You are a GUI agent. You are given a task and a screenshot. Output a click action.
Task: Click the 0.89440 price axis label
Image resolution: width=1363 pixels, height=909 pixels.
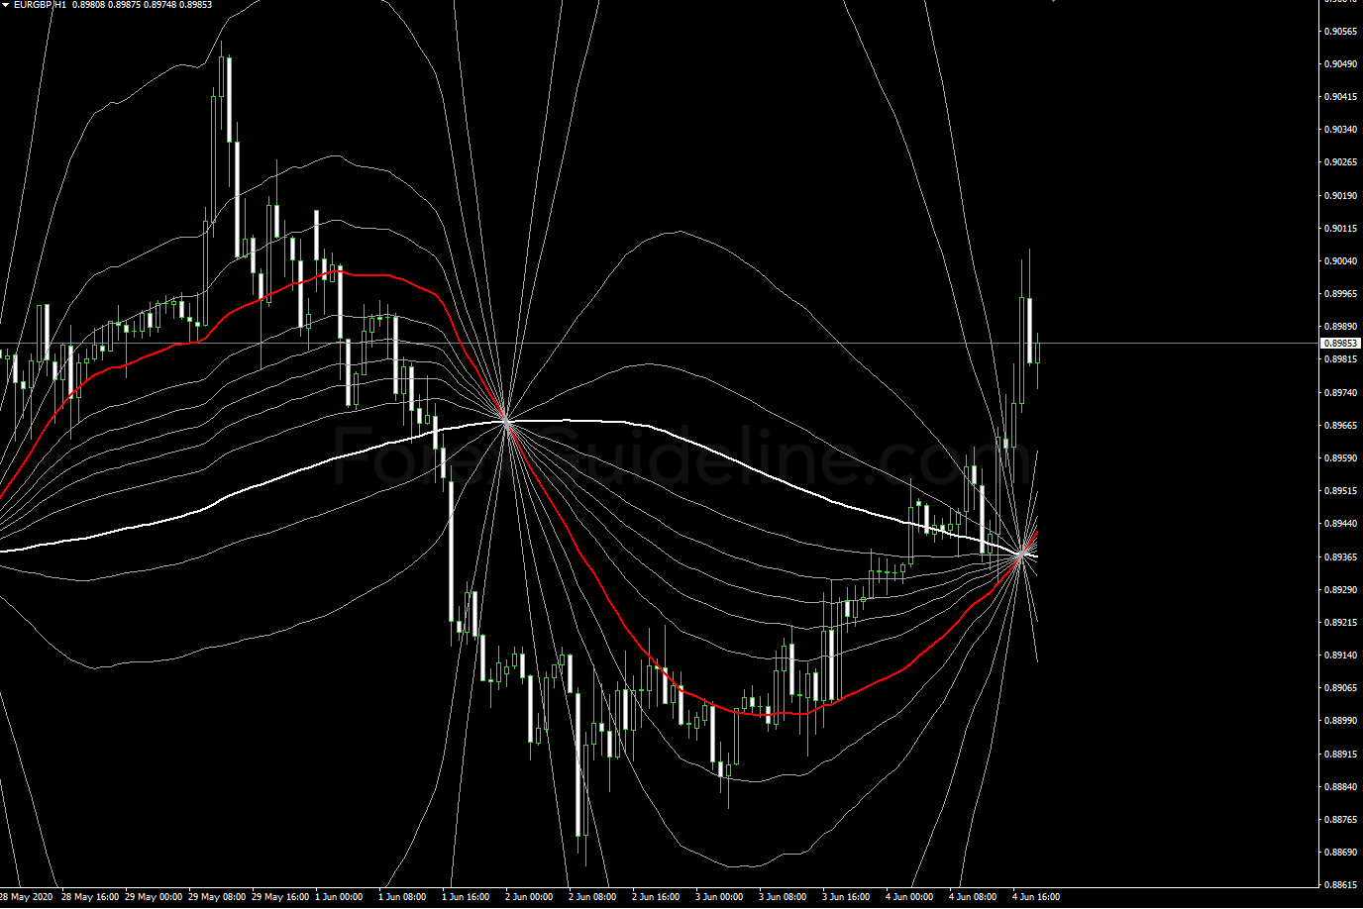(x=1341, y=524)
